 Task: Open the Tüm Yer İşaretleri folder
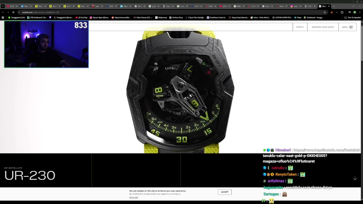coord(353,18)
